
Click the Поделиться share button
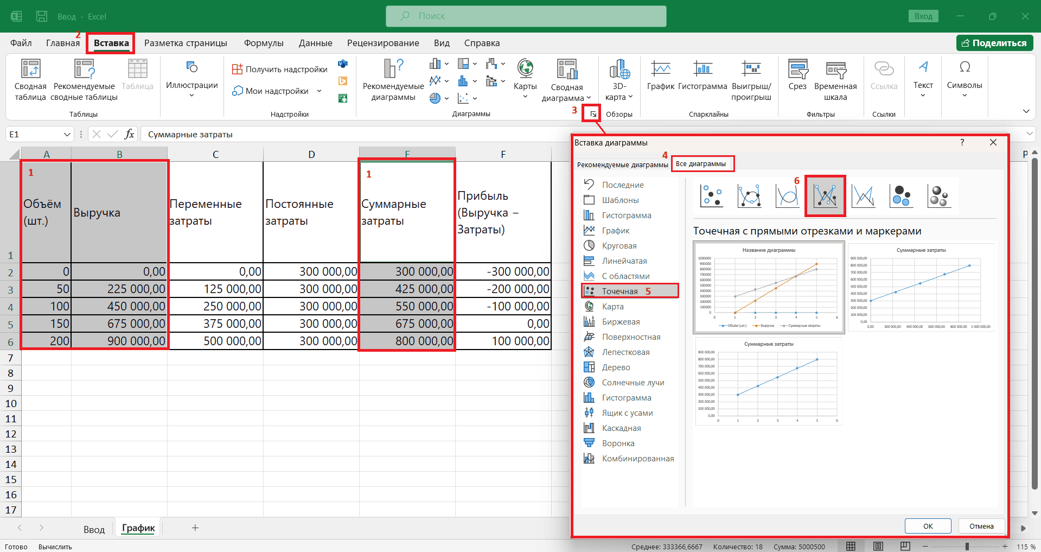pos(994,43)
